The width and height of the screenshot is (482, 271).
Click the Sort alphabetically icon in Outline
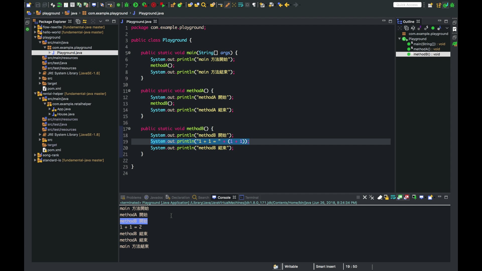(x=413, y=28)
